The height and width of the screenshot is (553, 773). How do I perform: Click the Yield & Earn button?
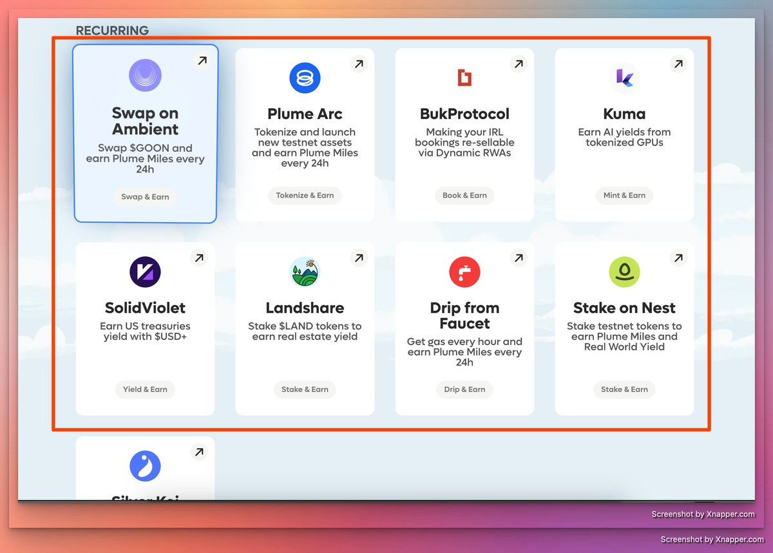[145, 389]
